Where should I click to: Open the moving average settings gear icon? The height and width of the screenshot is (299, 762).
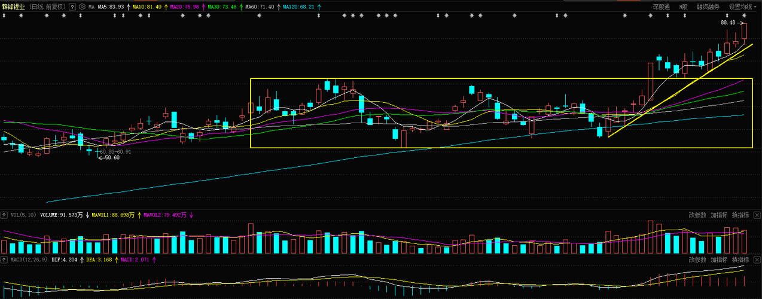[82, 7]
